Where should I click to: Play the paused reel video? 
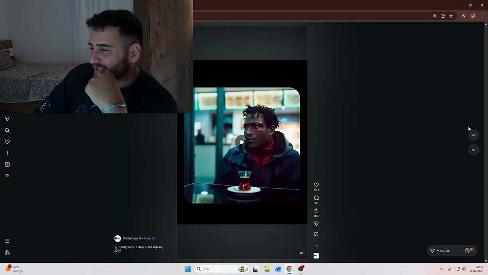[242, 142]
